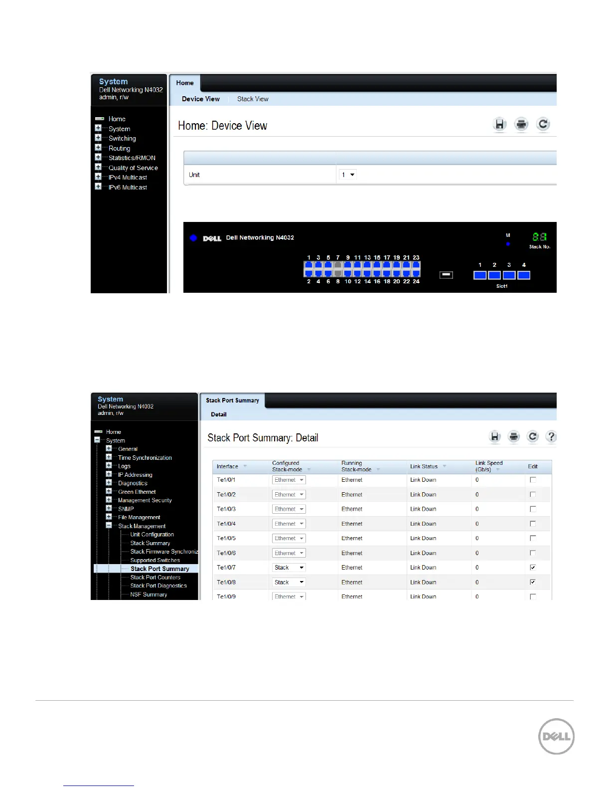Image resolution: width=610 pixels, height=790 pixels.
Task: Check the Edit box for Te1/0/9
Action: [x=533, y=596]
